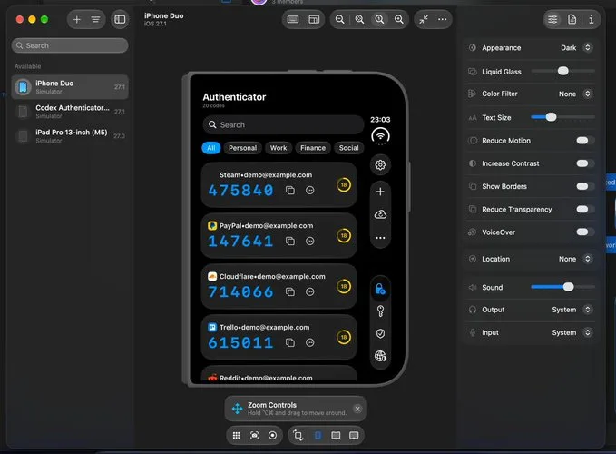The width and height of the screenshot is (616, 454).
Task: Switch to the Personal filter tab
Action: 242,148
